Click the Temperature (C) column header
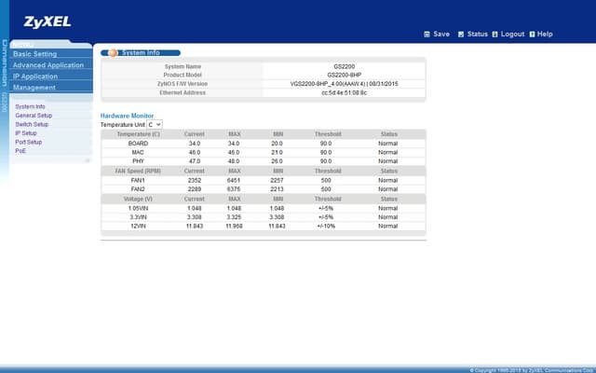This screenshot has height=373, width=596. (x=138, y=134)
